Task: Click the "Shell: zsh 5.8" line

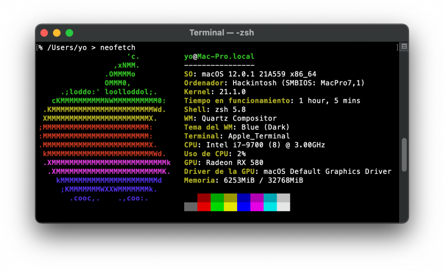Action: (215, 109)
